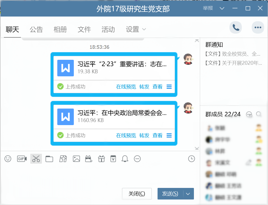
Task: Click the picture icon to send image
Action: (x=76, y=159)
